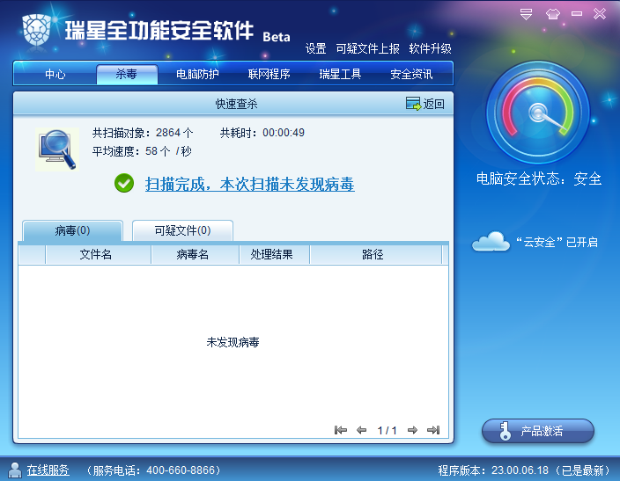Open the scan complete result link
The image size is (620, 481).
click(249, 184)
